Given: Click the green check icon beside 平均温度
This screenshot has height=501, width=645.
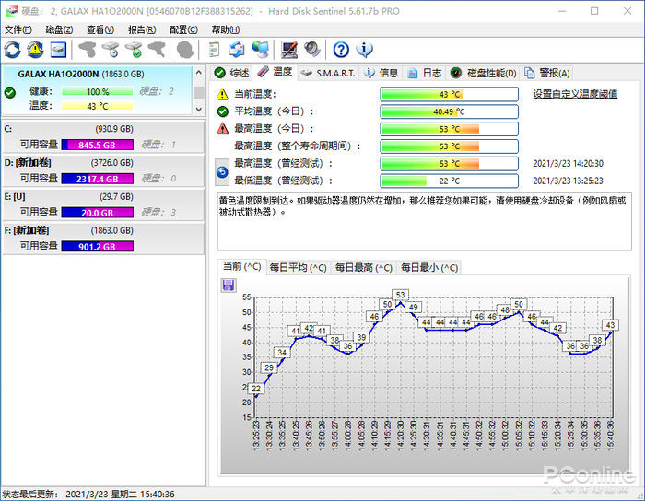Looking at the screenshot, I should [x=223, y=111].
